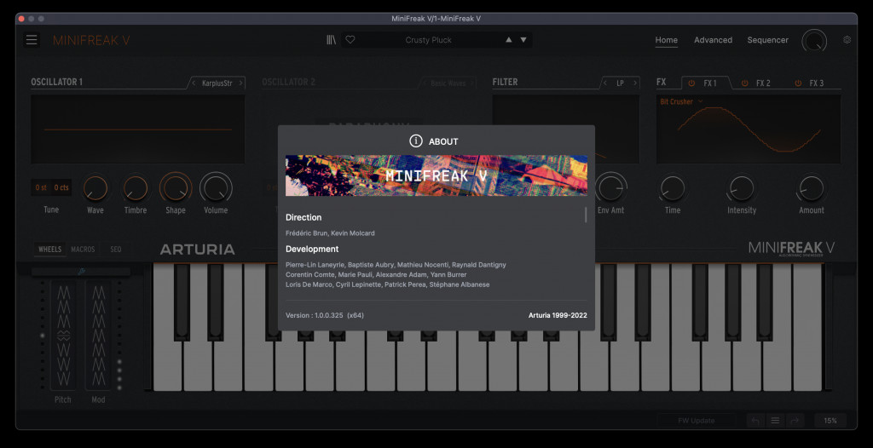Open the LP filter type selector

click(621, 83)
